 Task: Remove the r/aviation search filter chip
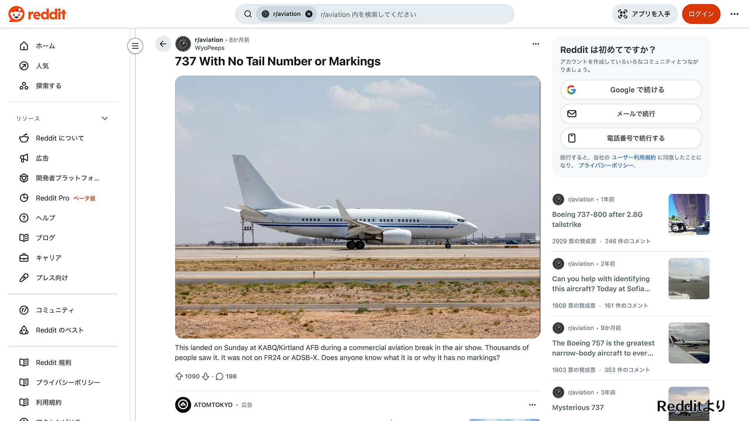309,14
